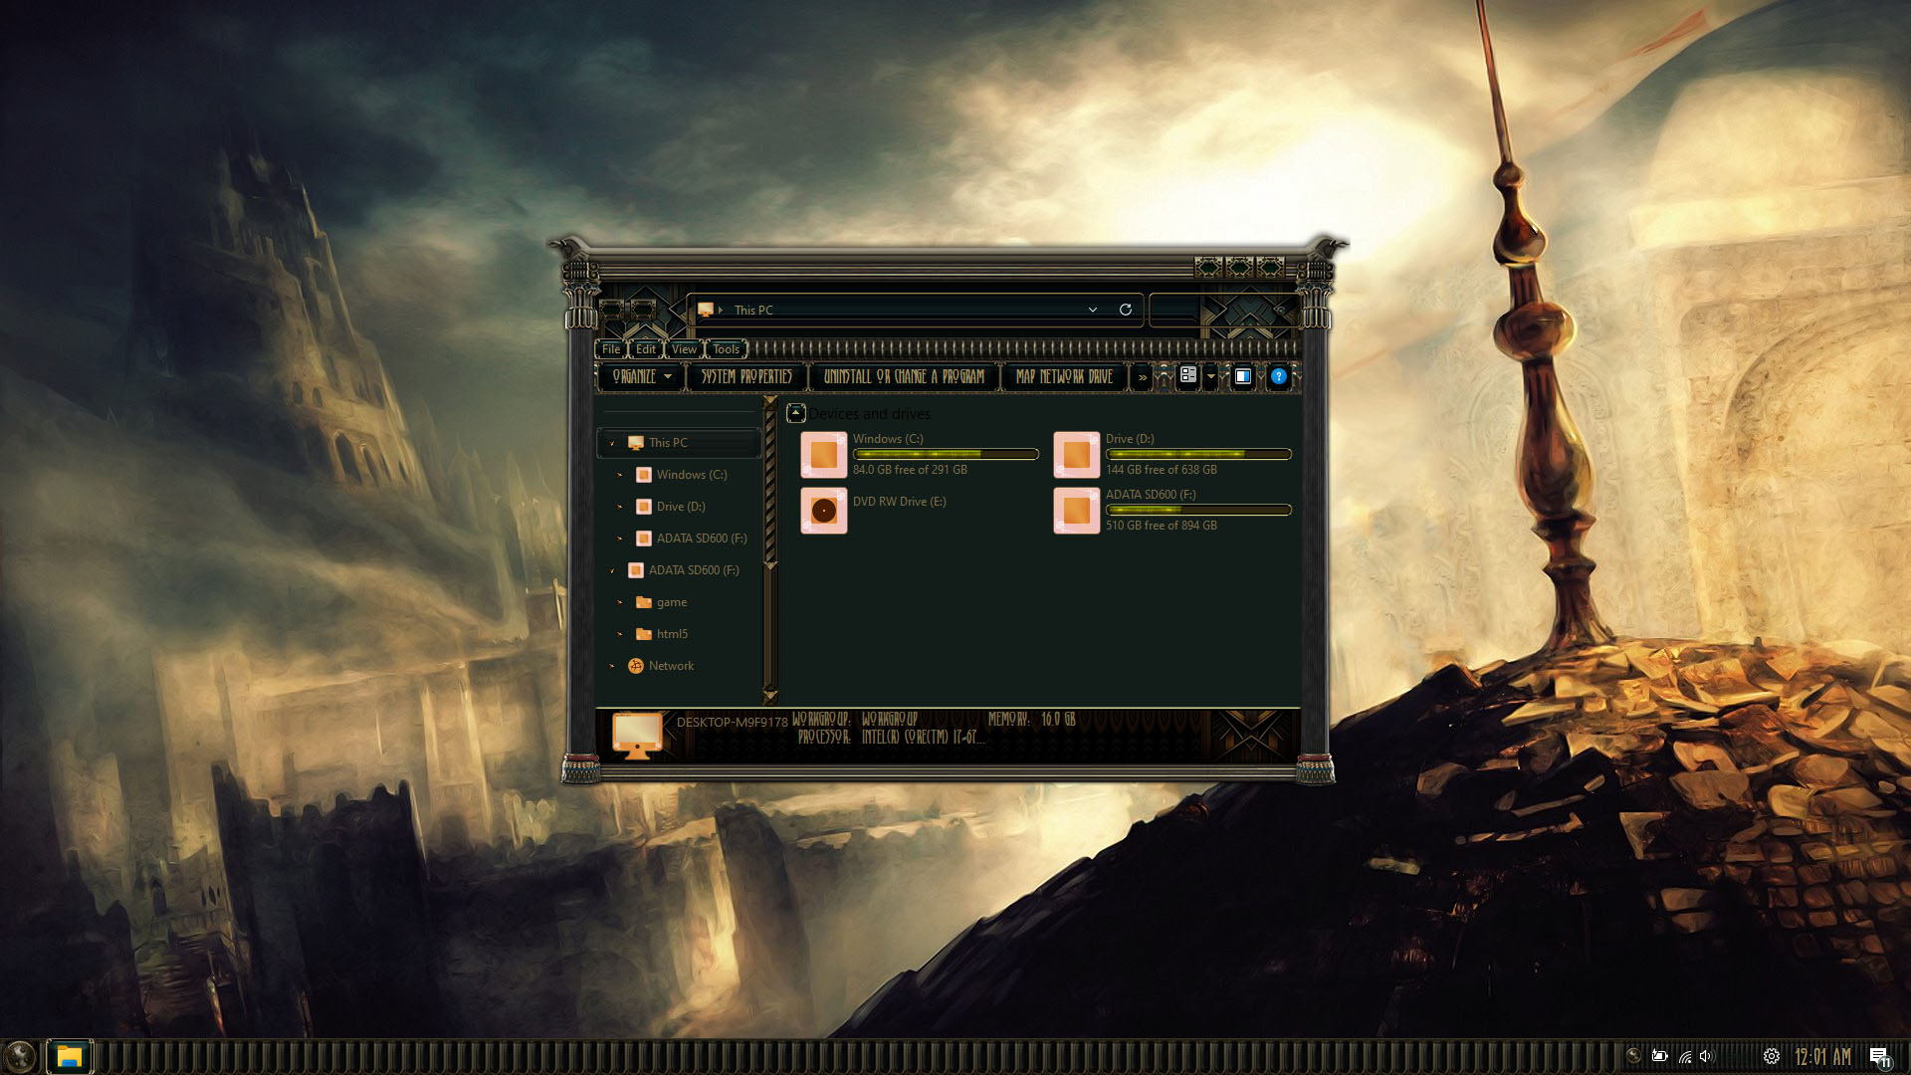Show more toolbar commands chevron
Screen dimensions: 1911x1075
point(1142,377)
